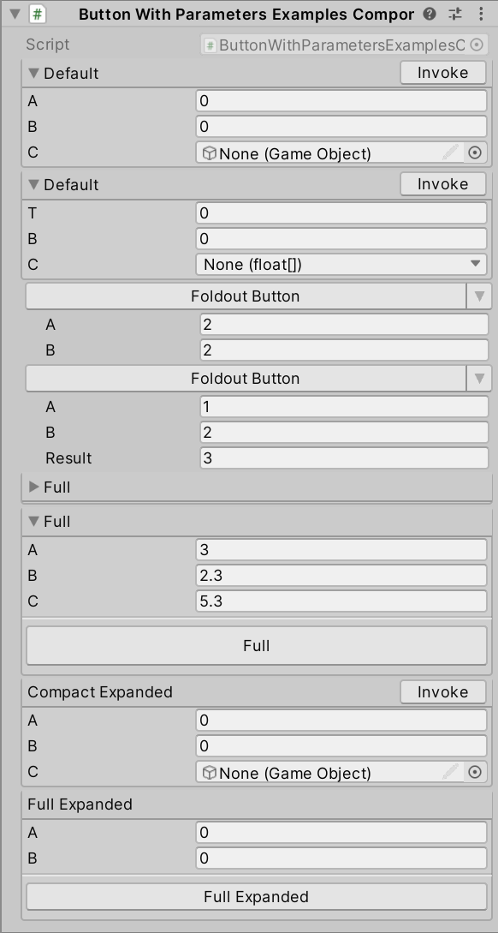Click cube icon in first None (Game Object) field
The height and width of the screenshot is (933, 498).
(x=209, y=153)
